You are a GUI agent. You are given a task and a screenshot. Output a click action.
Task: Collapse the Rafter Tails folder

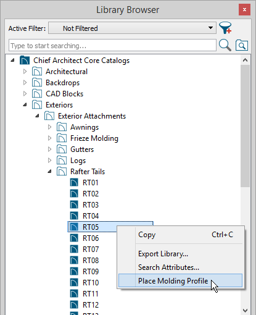[49, 172]
